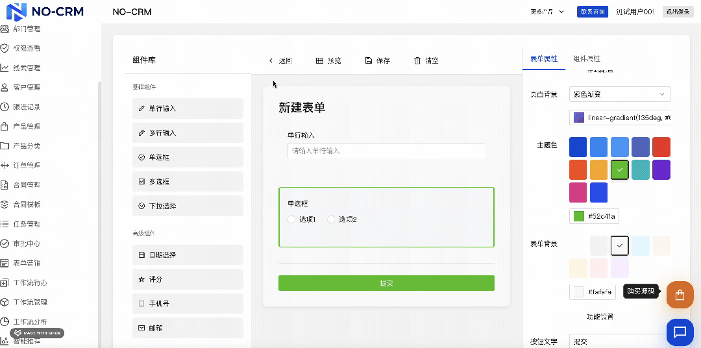Image resolution: width=701 pixels, height=348 pixels.
Task: Save the form with 保存
Action: coord(378,61)
